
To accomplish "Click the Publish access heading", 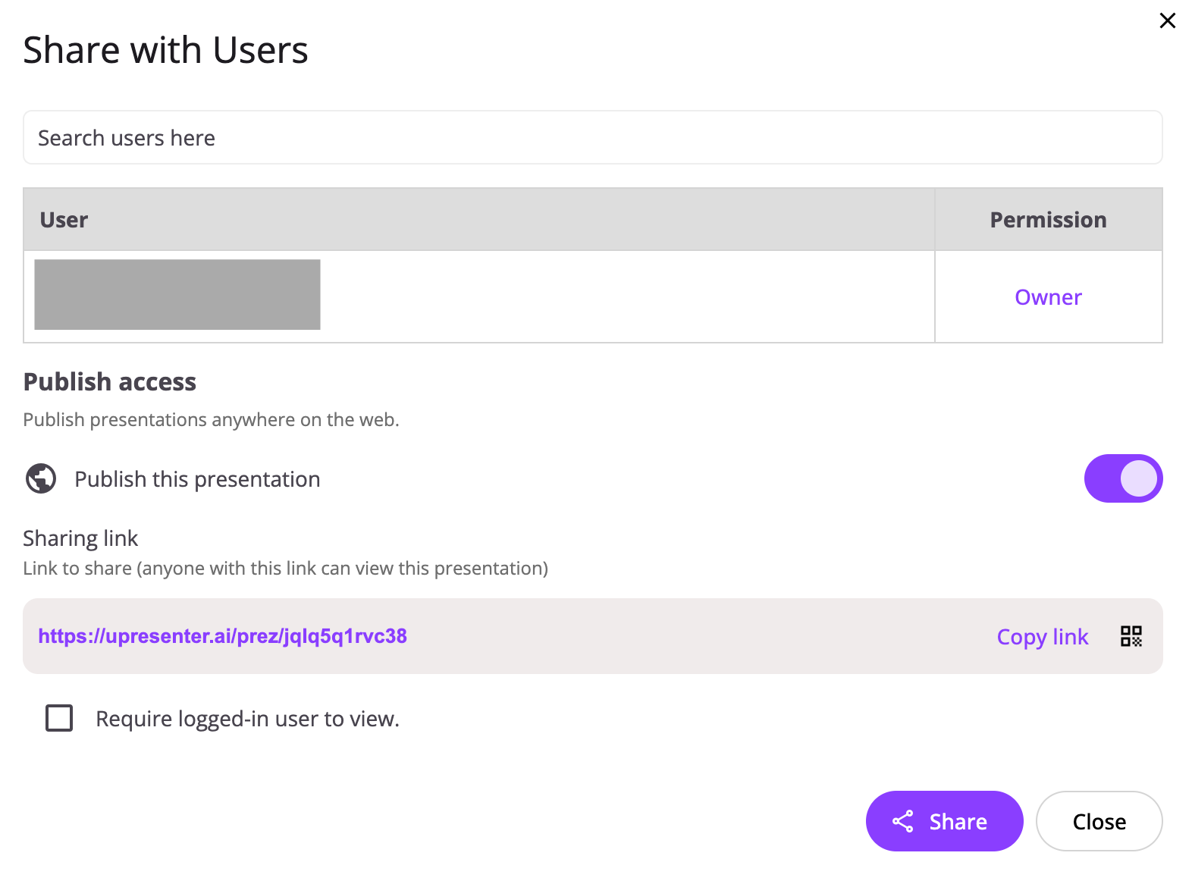I will point(110,381).
